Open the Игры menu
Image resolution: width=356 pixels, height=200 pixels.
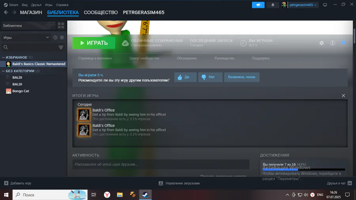(49, 5)
